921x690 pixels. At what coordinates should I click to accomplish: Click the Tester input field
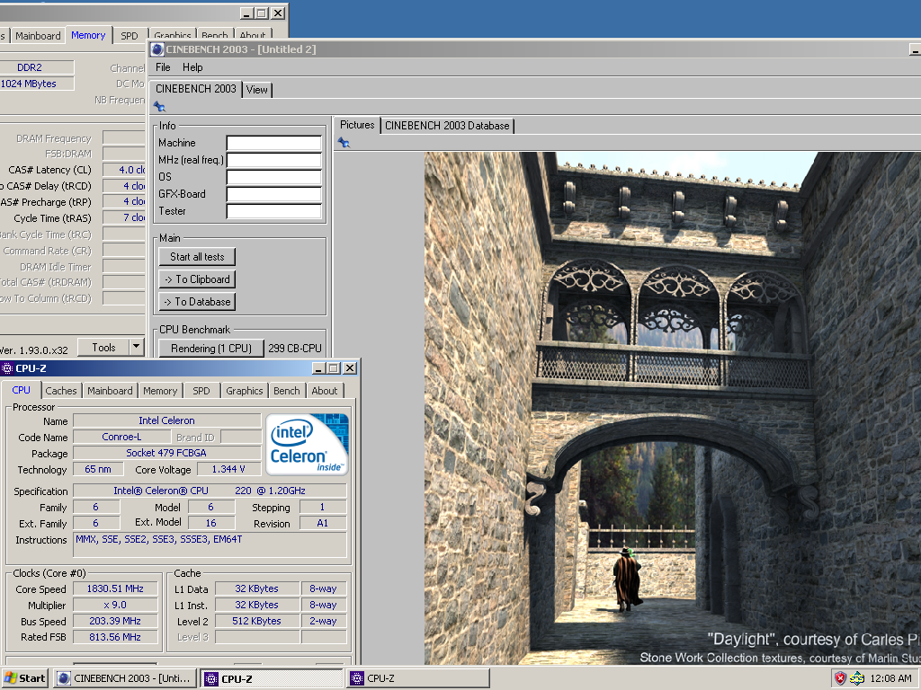coord(273,211)
